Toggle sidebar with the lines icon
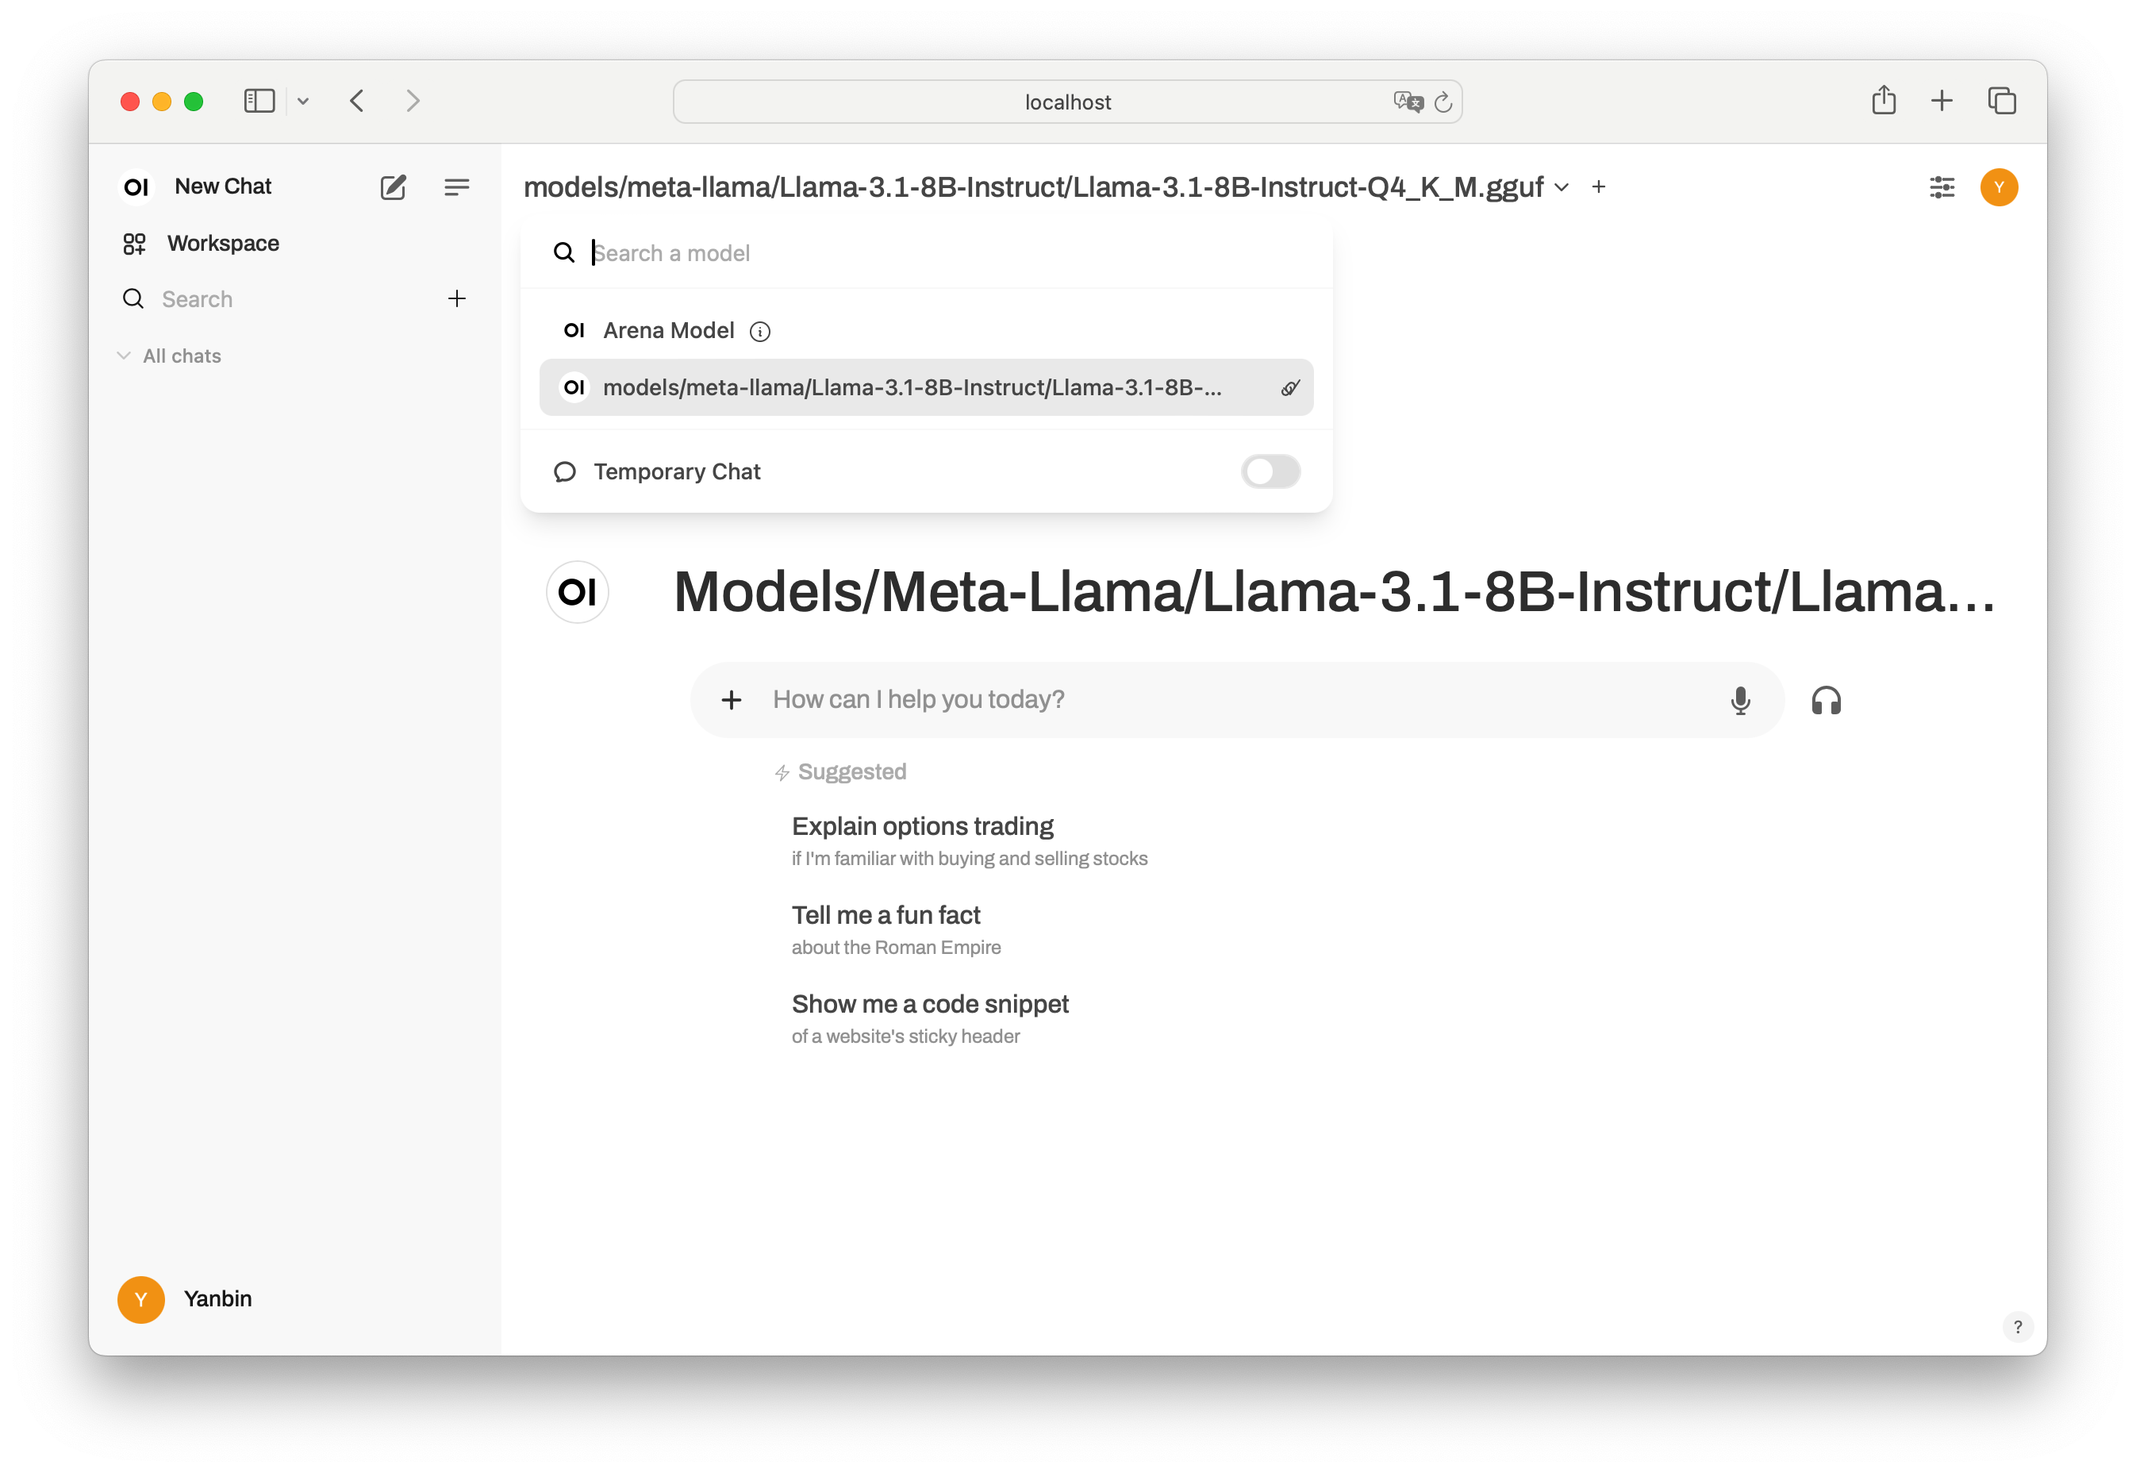 coord(457,187)
